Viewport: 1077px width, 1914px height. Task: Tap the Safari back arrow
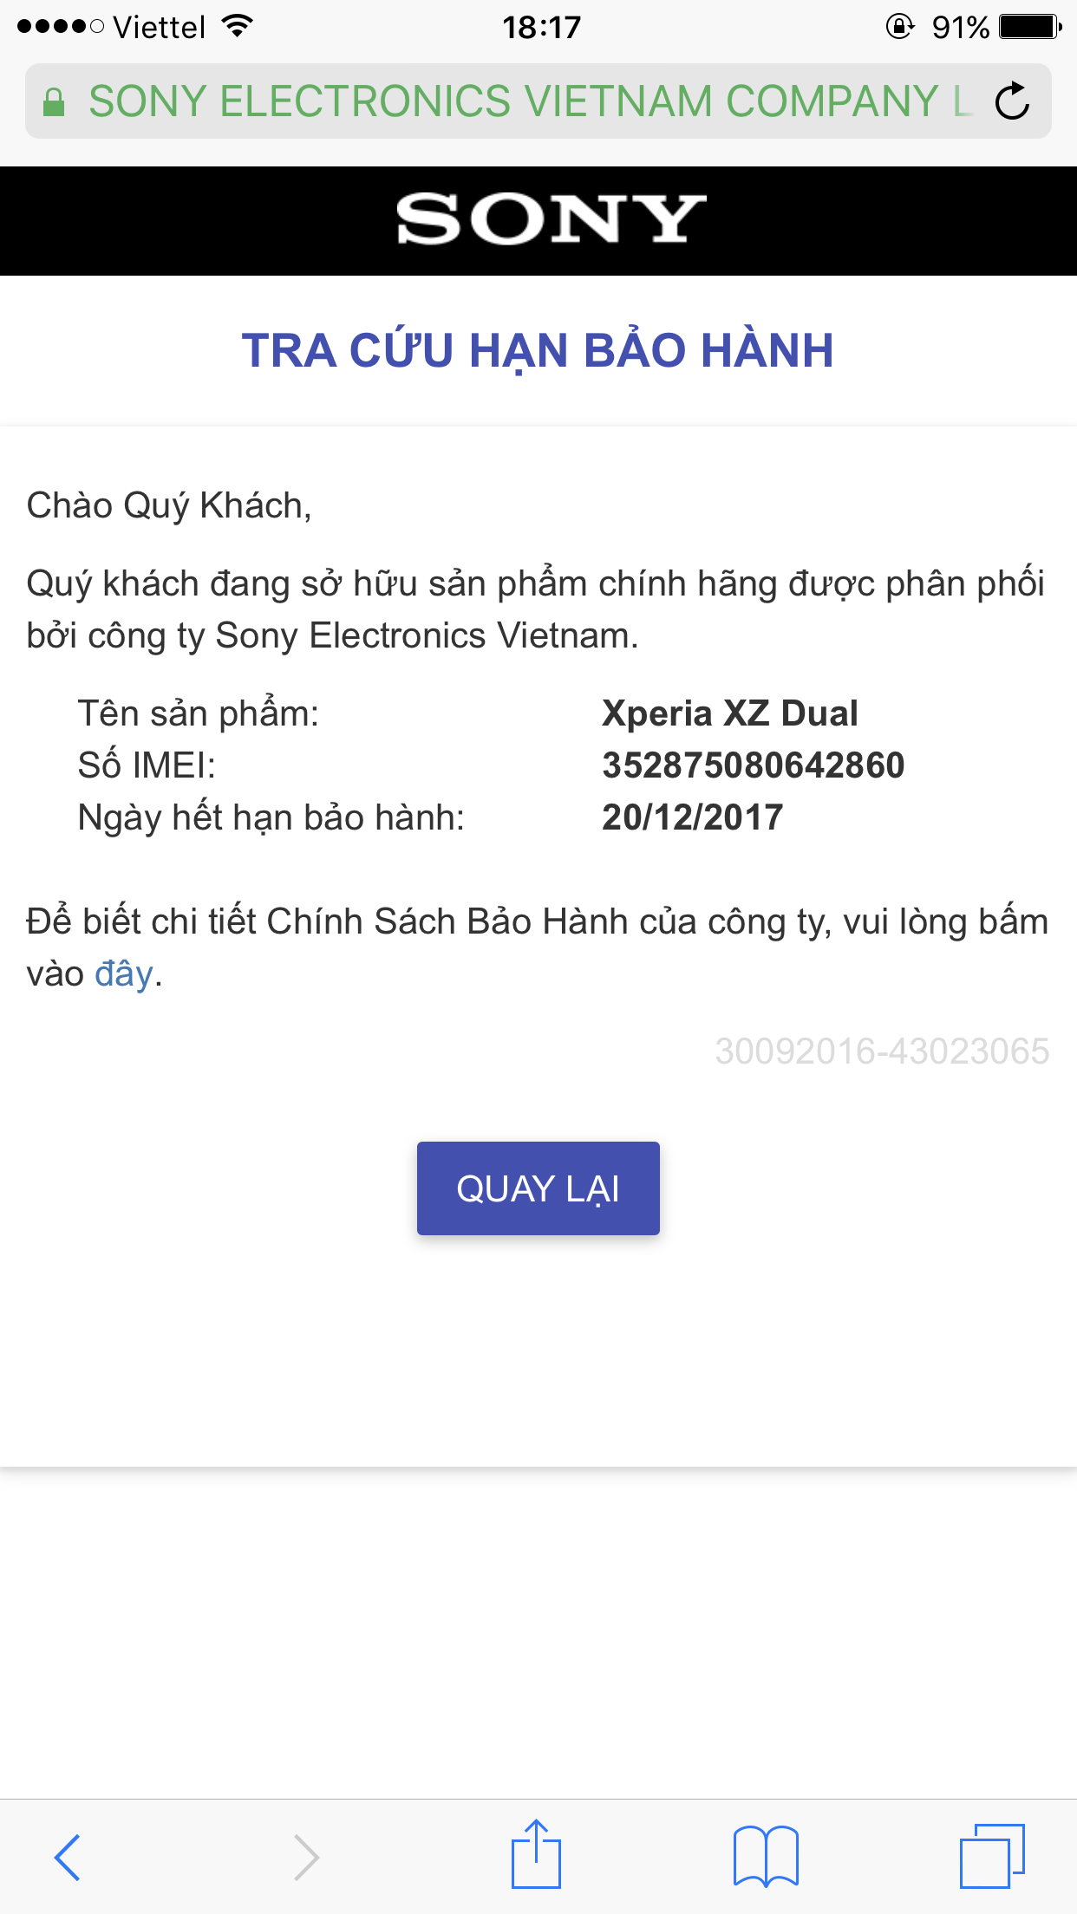[x=68, y=1857]
